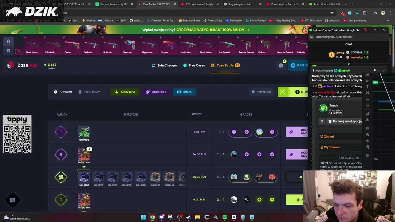Open Google Chrome from the taskbar

coord(152,217)
